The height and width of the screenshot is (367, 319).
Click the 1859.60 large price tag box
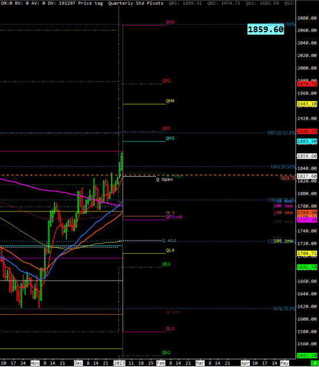click(x=266, y=29)
